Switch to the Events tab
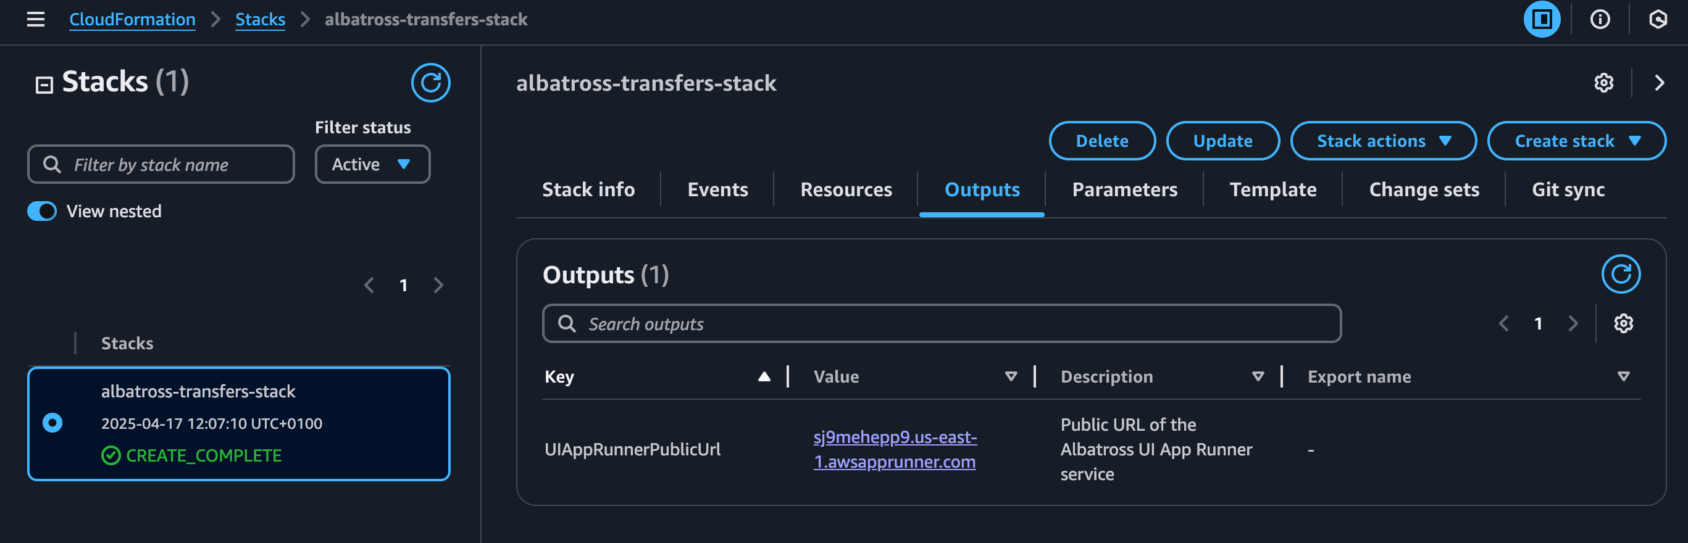Viewport: 1688px width, 543px height. [x=717, y=190]
